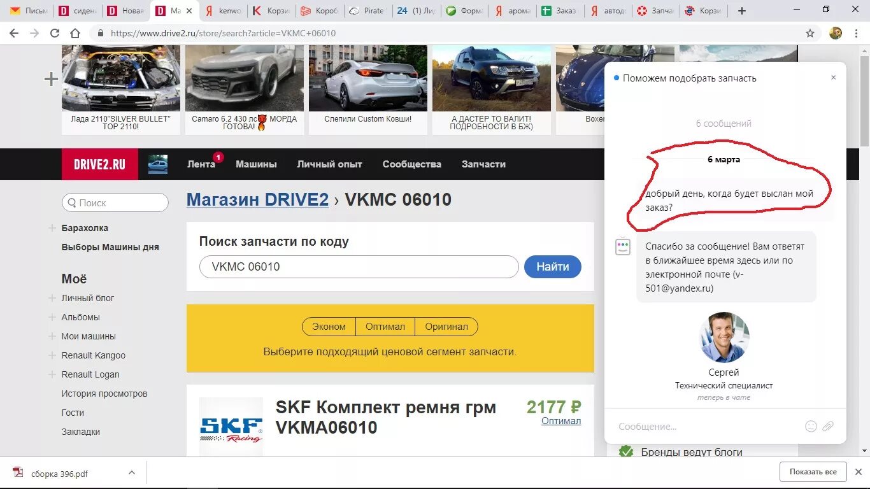Click the large plus icon beside the posts
This screenshot has width=870, height=489.
click(51, 79)
